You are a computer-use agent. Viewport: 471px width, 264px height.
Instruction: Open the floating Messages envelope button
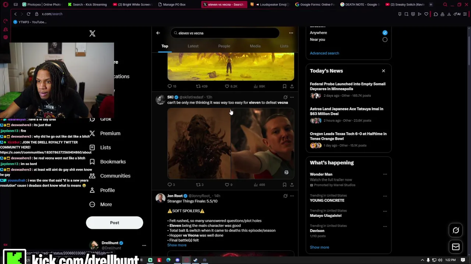(x=456, y=247)
